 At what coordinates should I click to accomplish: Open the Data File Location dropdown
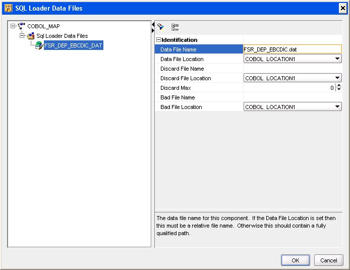coord(337,59)
